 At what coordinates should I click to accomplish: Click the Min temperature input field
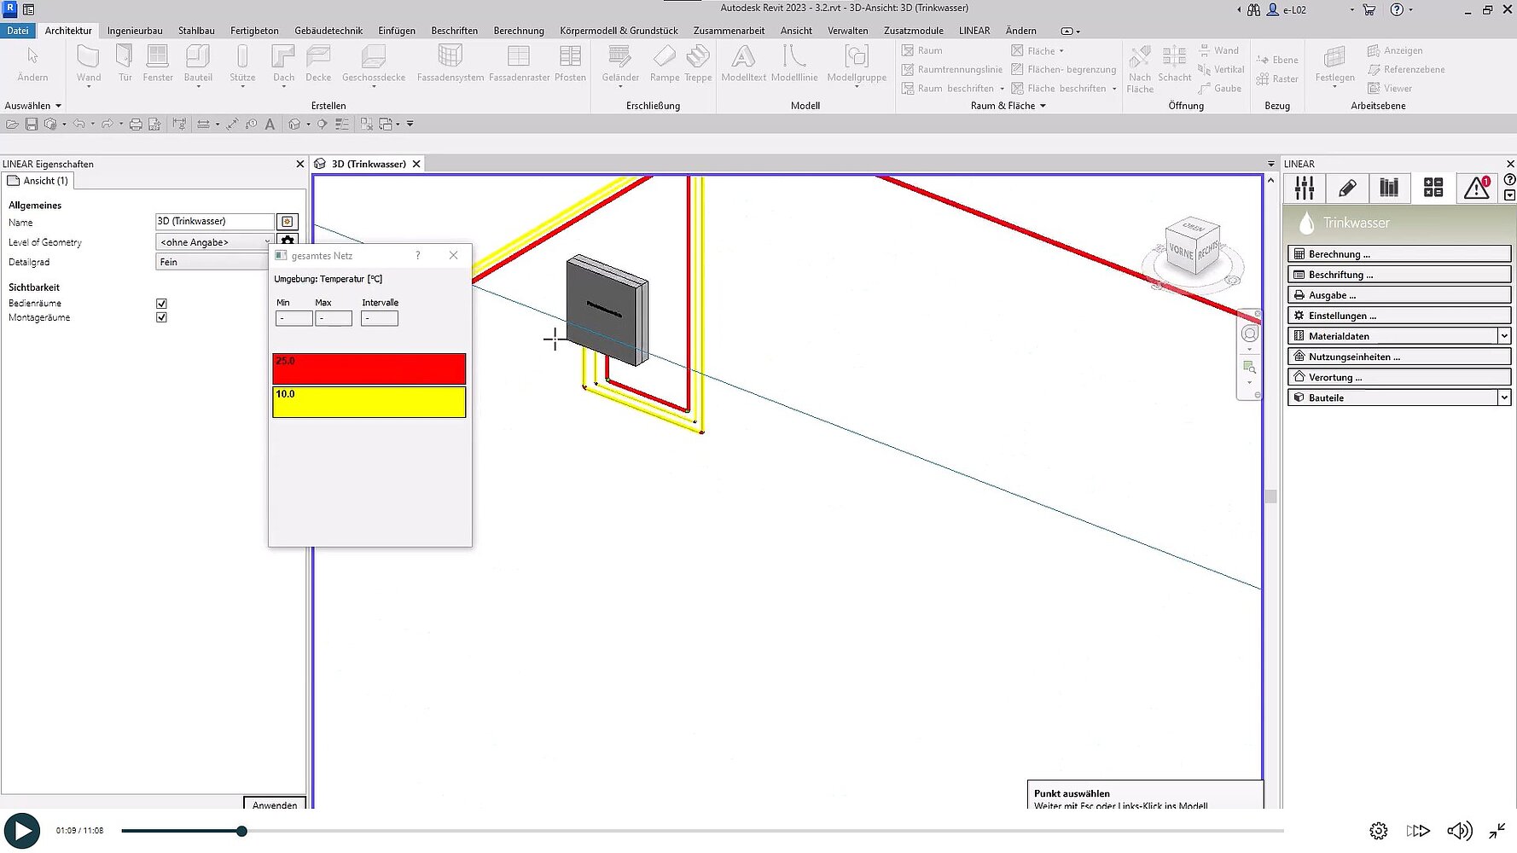coord(294,318)
